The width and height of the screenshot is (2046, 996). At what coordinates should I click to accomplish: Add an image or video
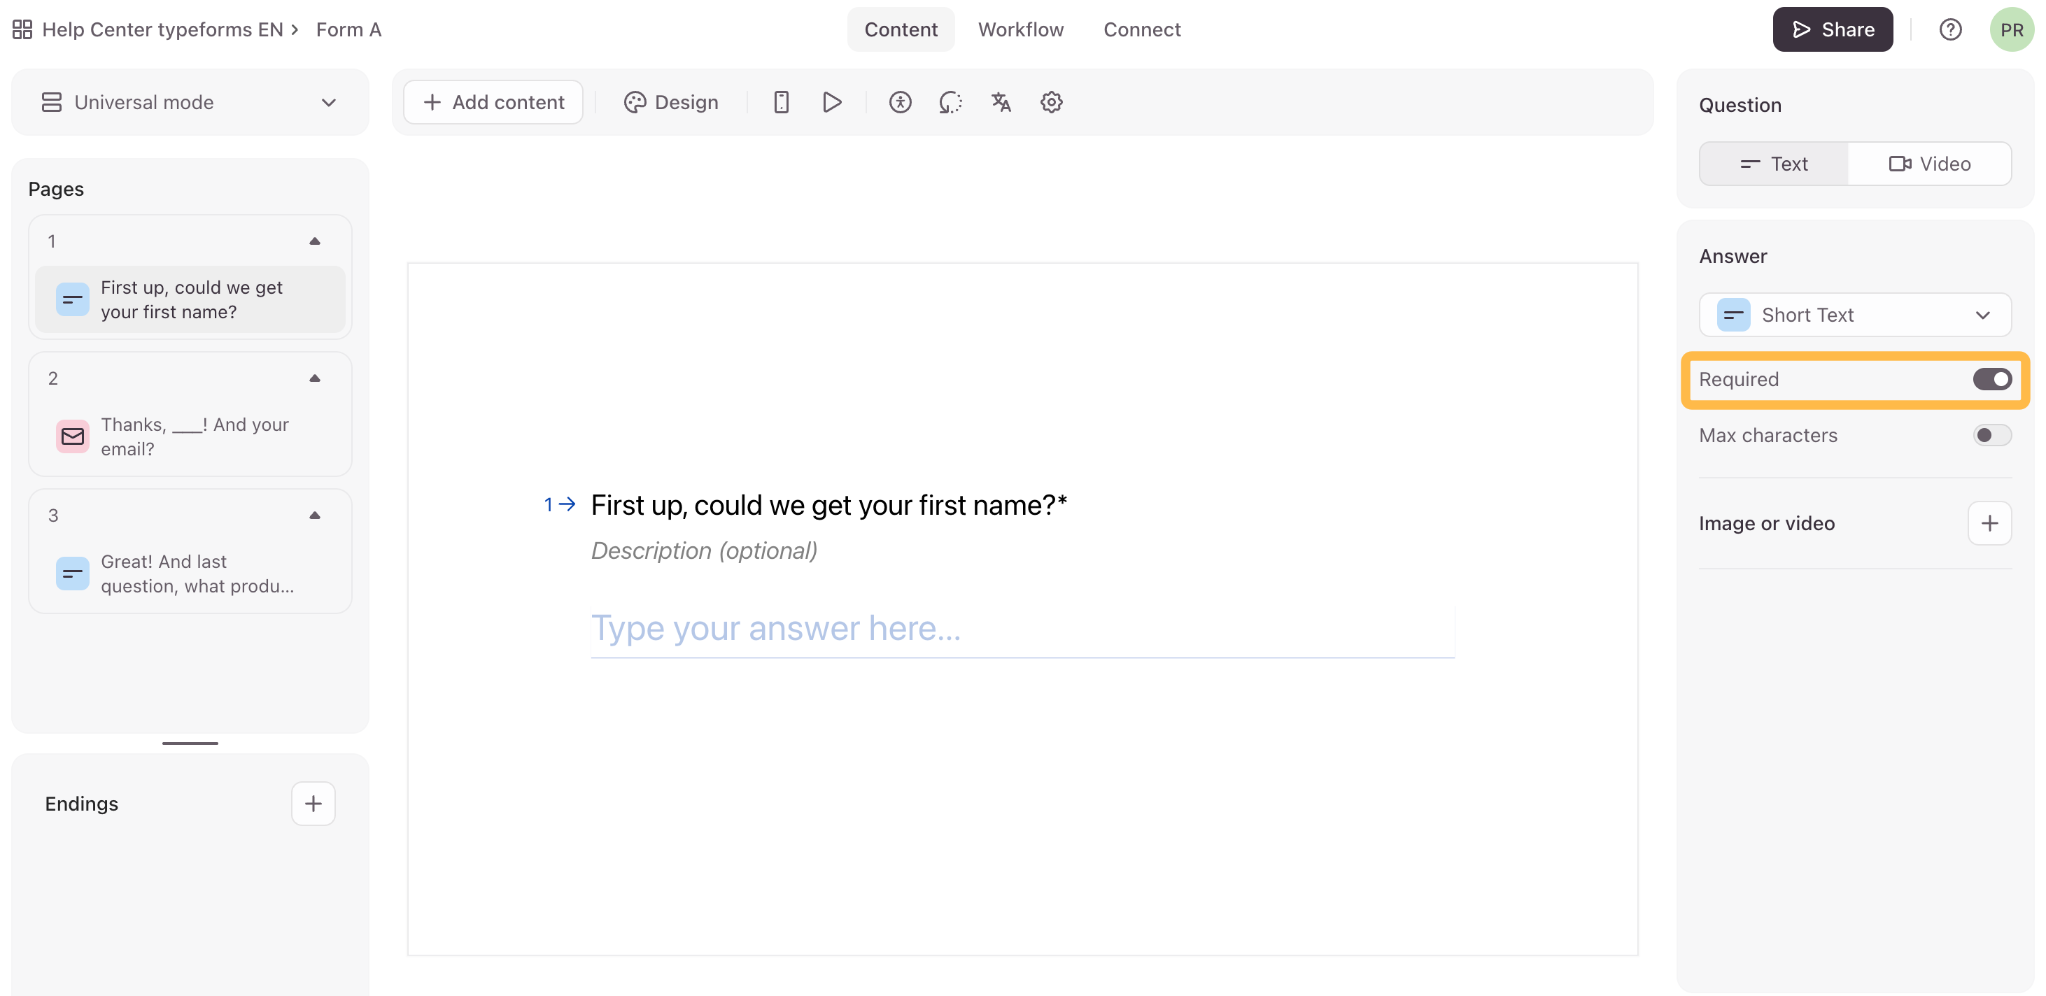pyautogui.click(x=1989, y=523)
